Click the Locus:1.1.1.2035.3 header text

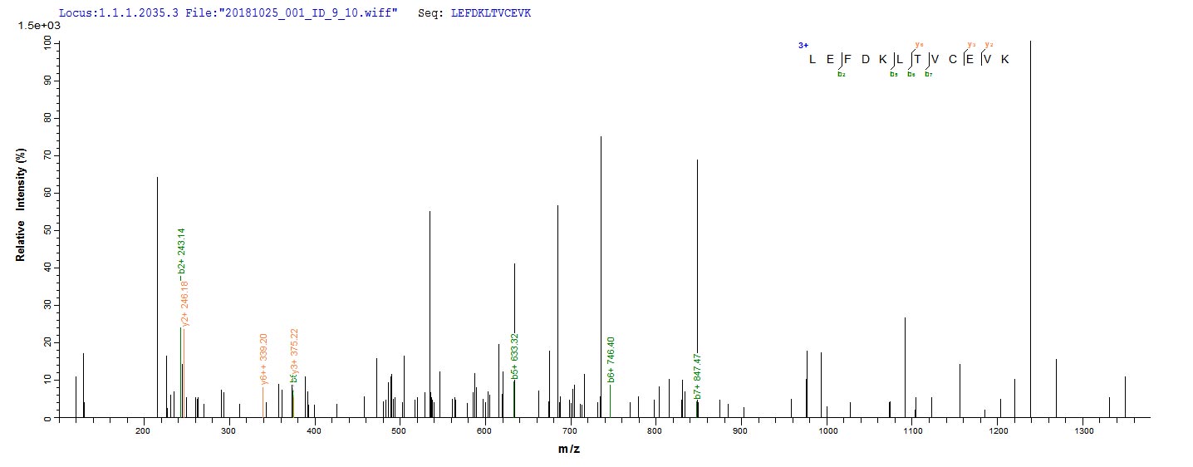111,14
